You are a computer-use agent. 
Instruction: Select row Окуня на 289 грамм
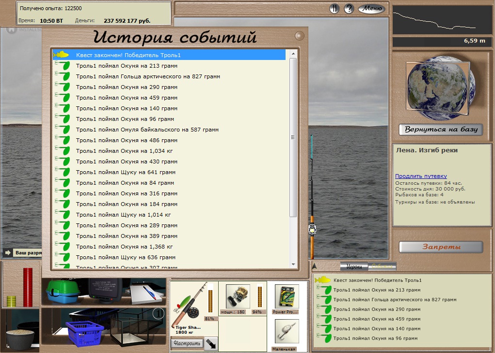pos(169,225)
